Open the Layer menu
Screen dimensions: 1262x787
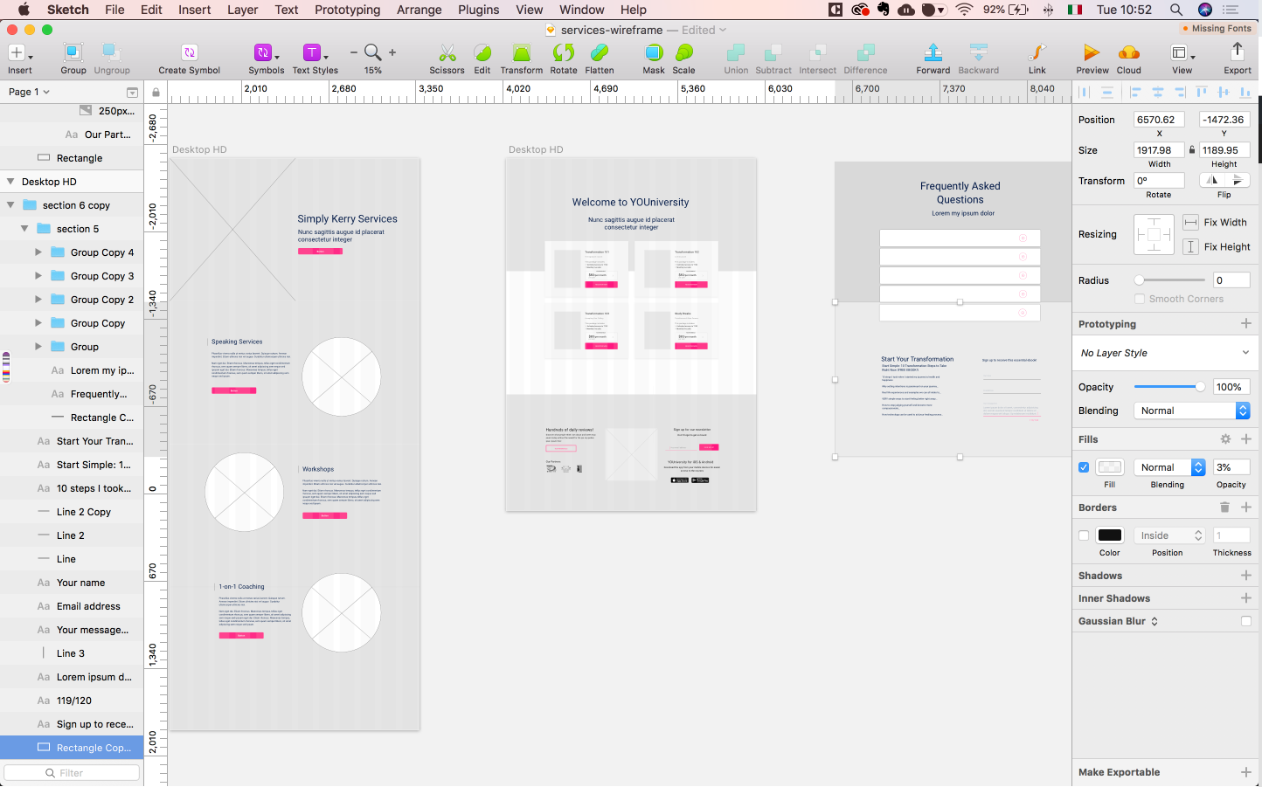click(242, 10)
